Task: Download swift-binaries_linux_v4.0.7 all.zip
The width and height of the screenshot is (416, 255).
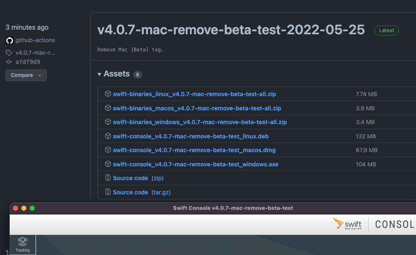Action: pos(194,94)
